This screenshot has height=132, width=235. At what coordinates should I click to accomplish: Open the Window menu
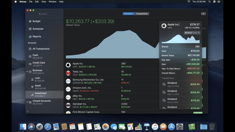tap(52, 2)
